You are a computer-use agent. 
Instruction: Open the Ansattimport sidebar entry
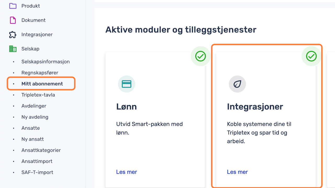(x=37, y=161)
